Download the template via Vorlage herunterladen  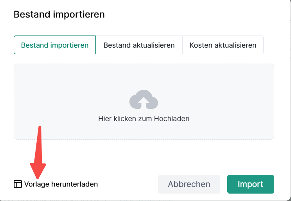(x=61, y=184)
